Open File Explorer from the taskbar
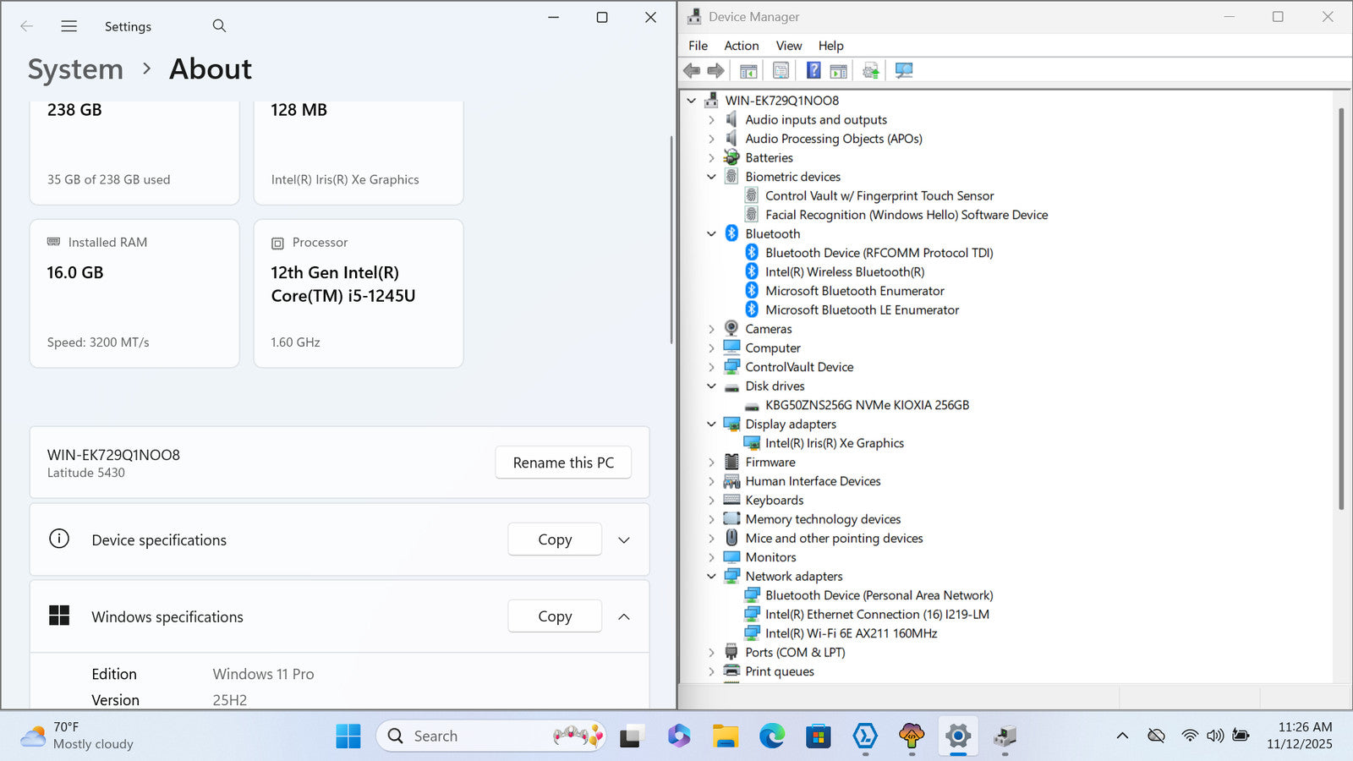The width and height of the screenshot is (1353, 761). point(726,736)
